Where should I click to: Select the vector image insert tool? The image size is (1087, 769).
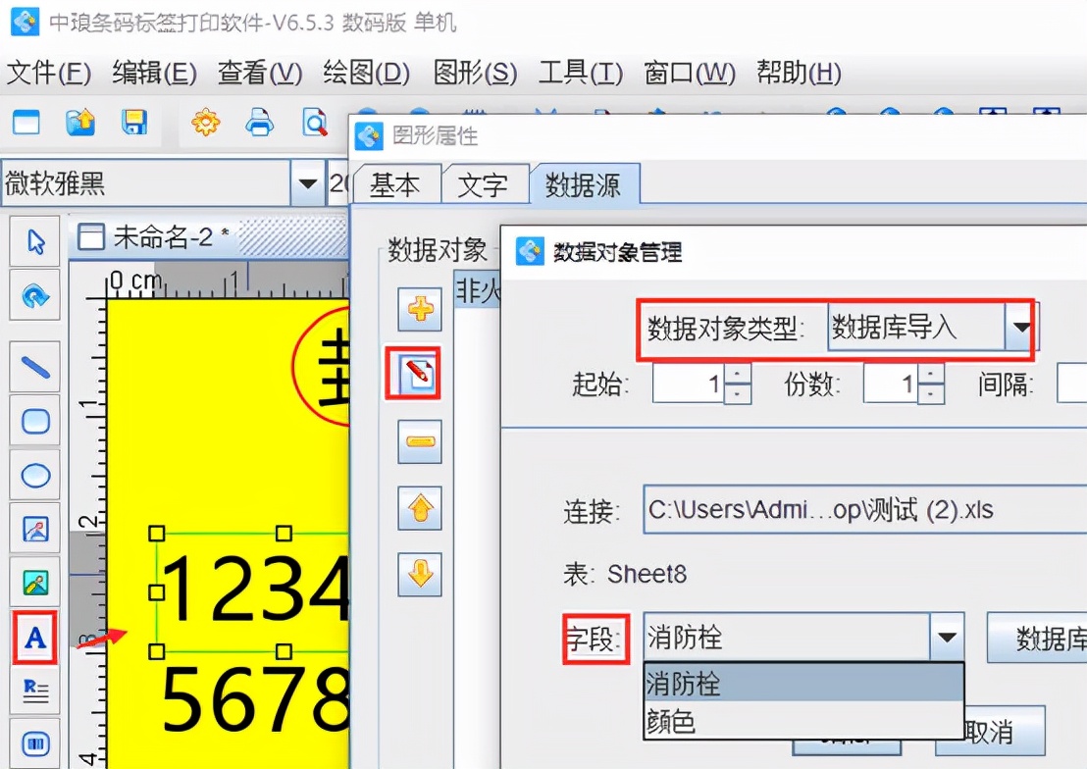point(35,530)
